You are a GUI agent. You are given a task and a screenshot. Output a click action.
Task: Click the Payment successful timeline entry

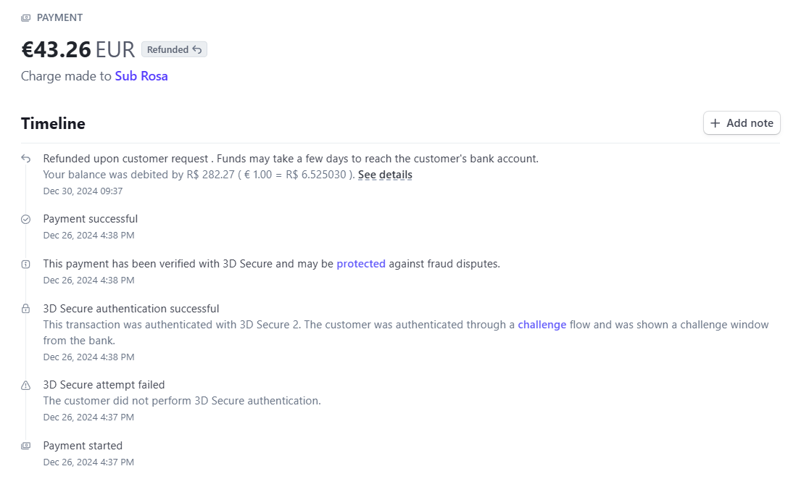click(x=91, y=219)
